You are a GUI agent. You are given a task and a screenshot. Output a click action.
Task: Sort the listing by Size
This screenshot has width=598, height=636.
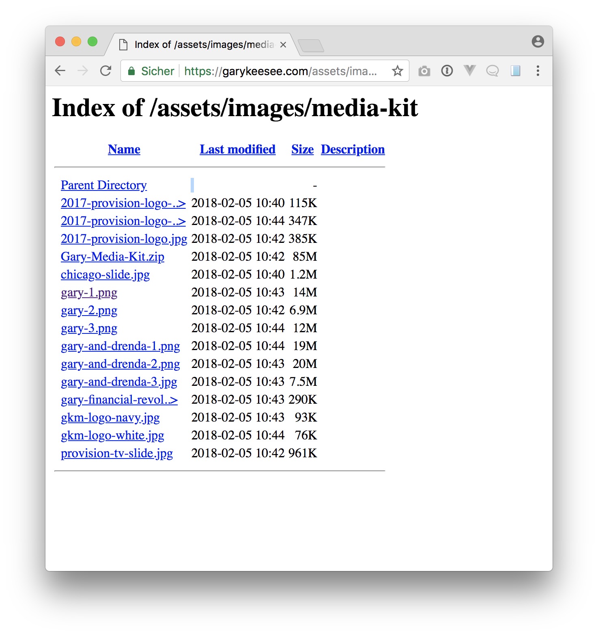(x=303, y=149)
